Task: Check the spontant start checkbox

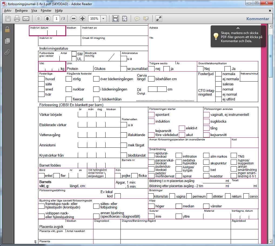Action: 151,115
